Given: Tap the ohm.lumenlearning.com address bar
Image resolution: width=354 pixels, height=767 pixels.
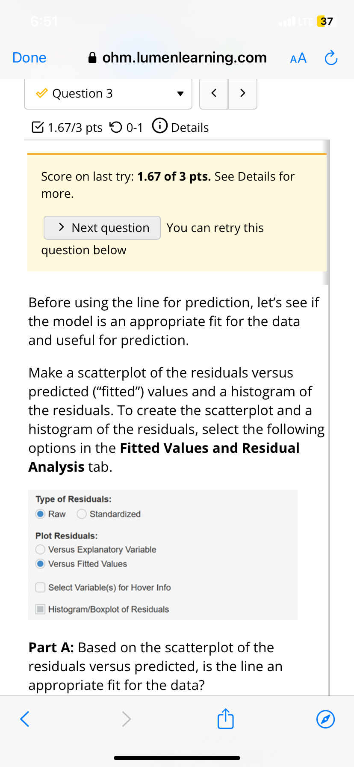Looking at the screenshot, I should 184,57.
